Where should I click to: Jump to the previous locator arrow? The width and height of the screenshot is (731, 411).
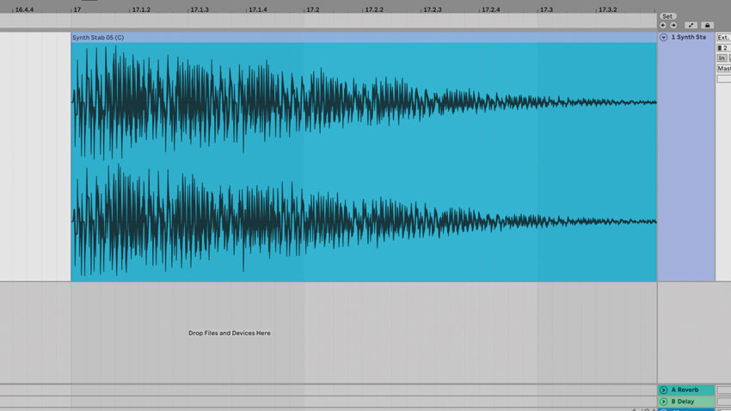tap(663, 25)
